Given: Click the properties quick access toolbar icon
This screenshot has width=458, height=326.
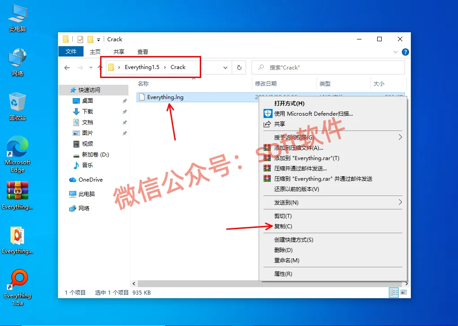Looking at the screenshot, I should [80, 39].
